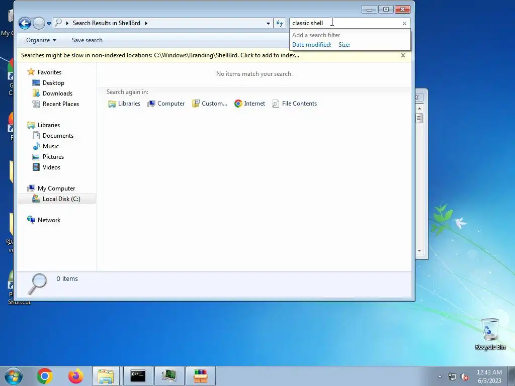Viewport: 515px width, 386px height.
Task: Click the Network globe icon
Action: pyautogui.click(x=31, y=220)
